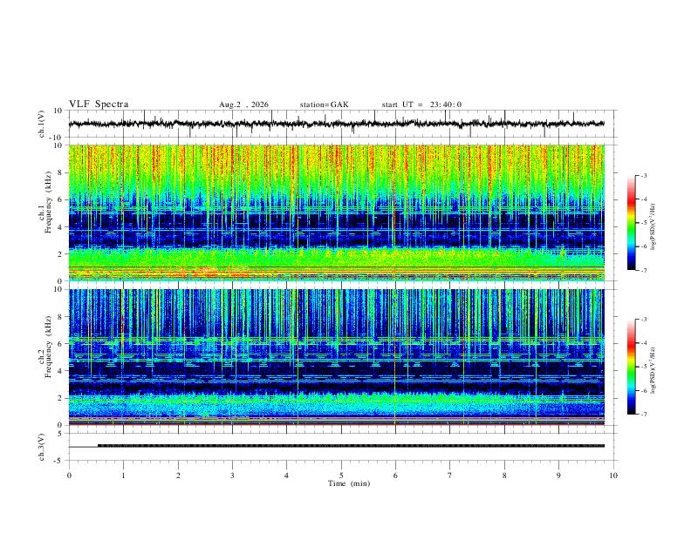The height and width of the screenshot is (533, 691).
Task: Click the Aug.2, 2026 date label
Action: pyautogui.click(x=243, y=105)
